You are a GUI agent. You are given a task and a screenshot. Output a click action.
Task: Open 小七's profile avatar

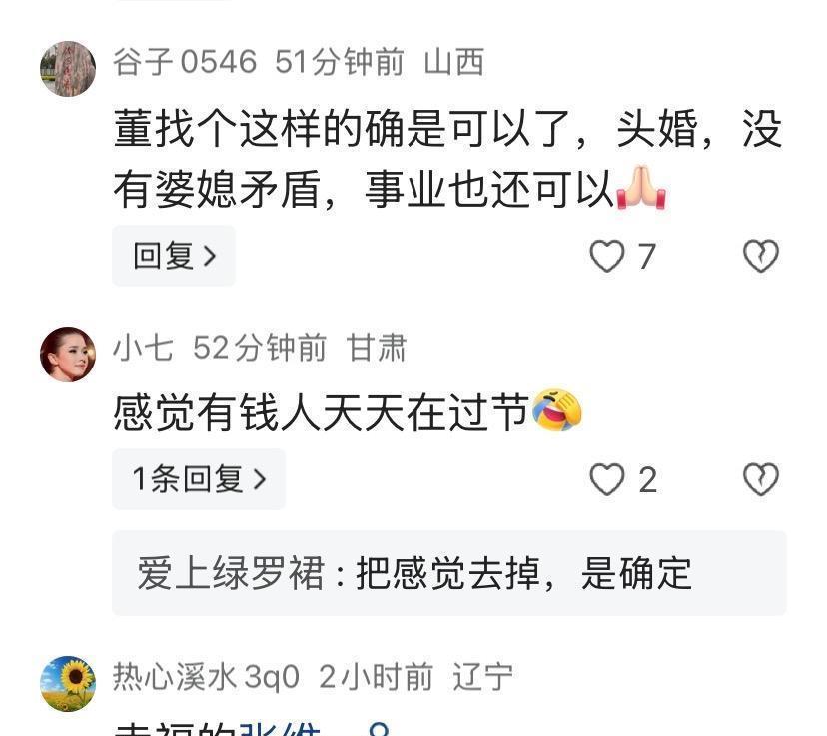(x=68, y=355)
